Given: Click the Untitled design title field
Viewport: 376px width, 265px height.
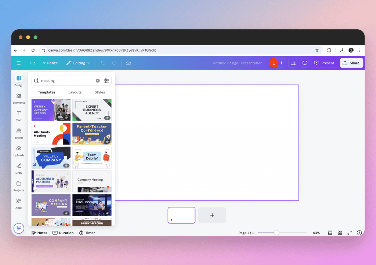Looking at the screenshot, I should pos(238,63).
